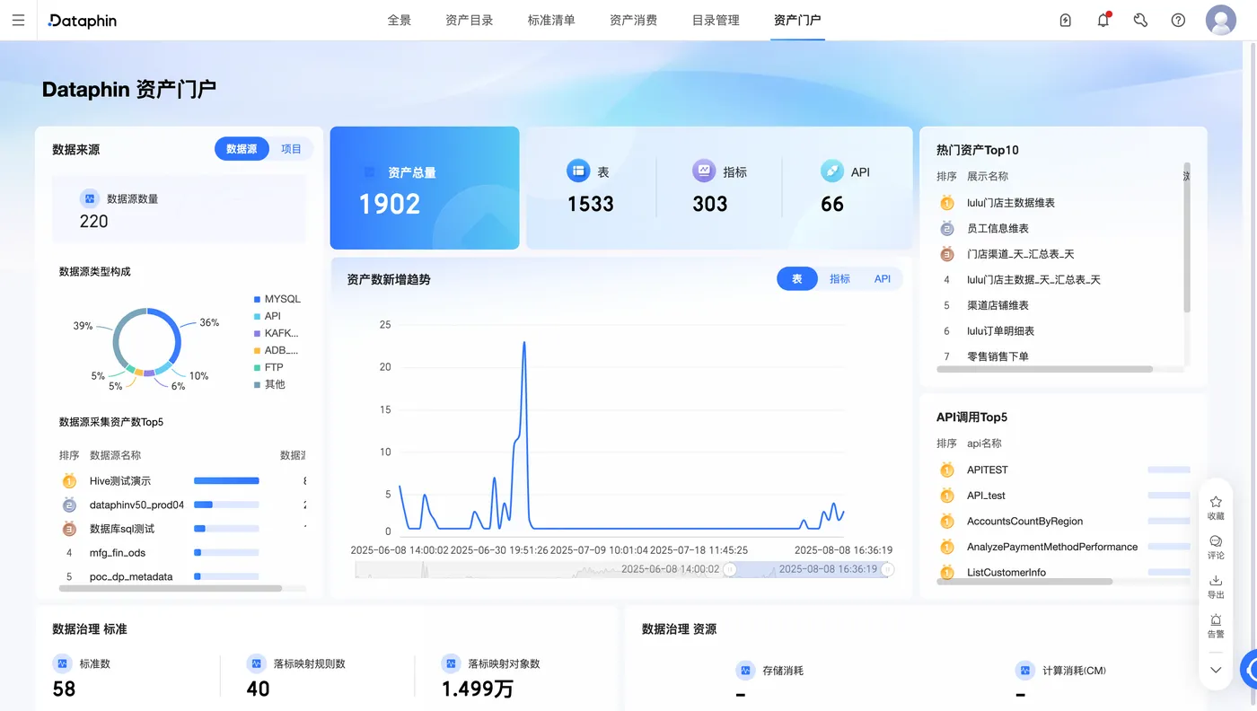Open AnalyzePaymentMethodPerformance API
Screen dimensions: 1257x711
click(x=1052, y=547)
